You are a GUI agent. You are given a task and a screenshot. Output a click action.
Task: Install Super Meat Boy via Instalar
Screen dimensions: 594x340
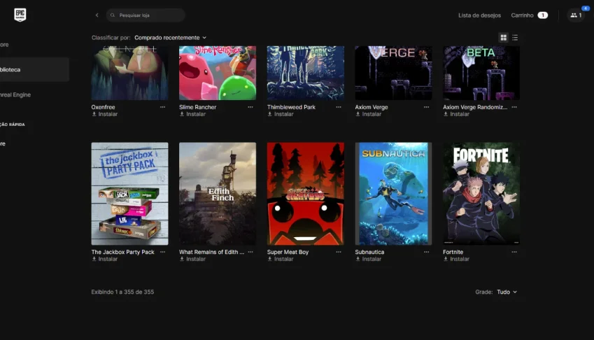[281, 259]
